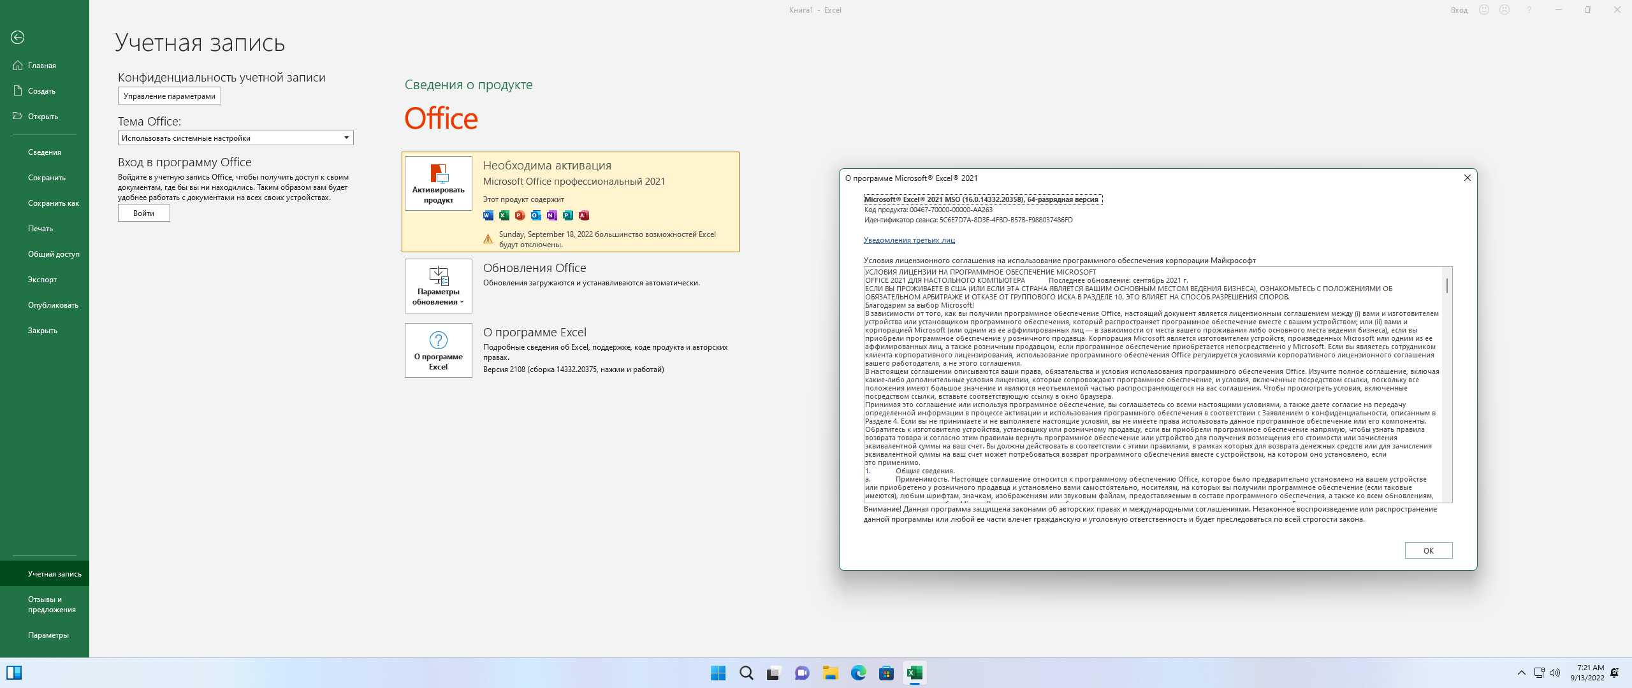Click the license text scrollbar thumb

[x=1446, y=285]
